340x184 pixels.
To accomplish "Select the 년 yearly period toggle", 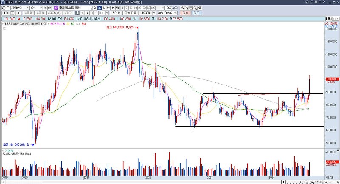I will [x=108, y=8].
